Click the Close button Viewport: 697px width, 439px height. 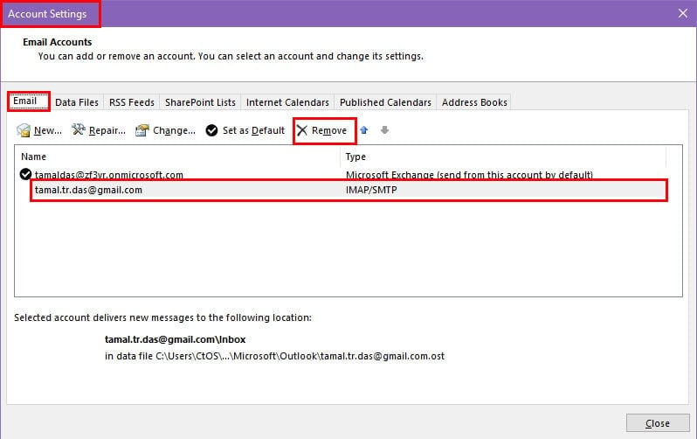point(658,423)
